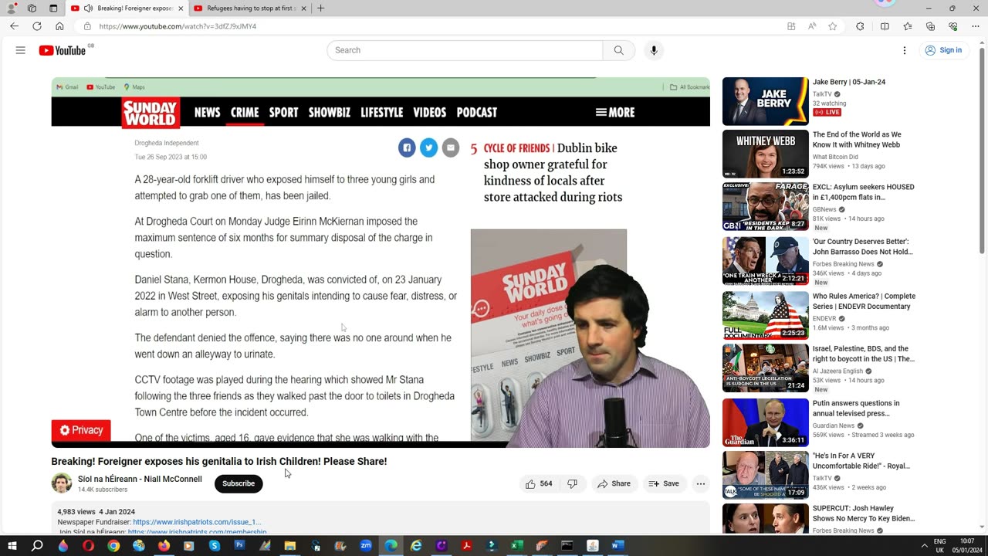Open 'EXCL: Asylum seekers HOUSED' video title
The width and height of the screenshot is (988, 556).
pyautogui.click(x=864, y=192)
